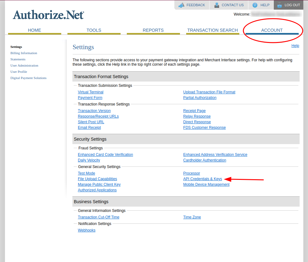
Task: Open the CONTACT US text link
Action: (232, 5)
